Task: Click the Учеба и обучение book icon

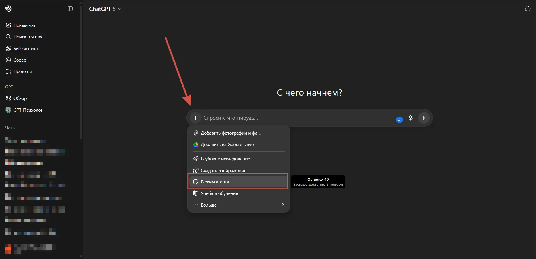Action: (x=196, y=193)
